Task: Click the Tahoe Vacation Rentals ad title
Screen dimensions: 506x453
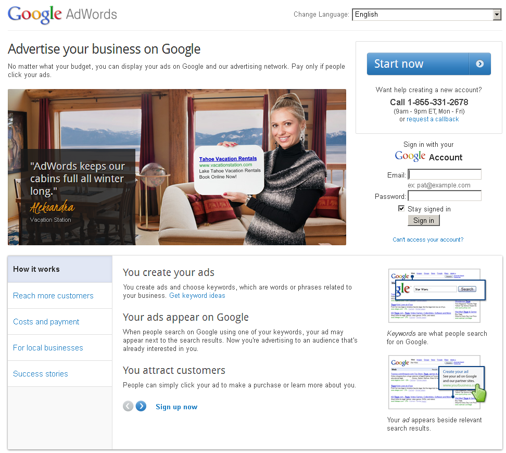Action: [x=228, y=159]
